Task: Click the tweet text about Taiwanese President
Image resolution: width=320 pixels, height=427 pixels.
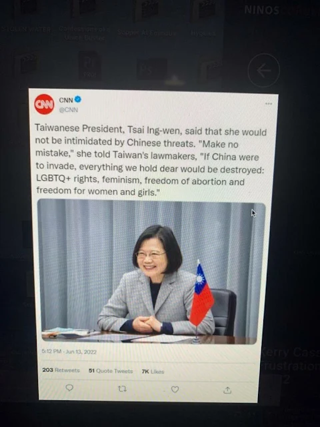Action: pos(151,160)
